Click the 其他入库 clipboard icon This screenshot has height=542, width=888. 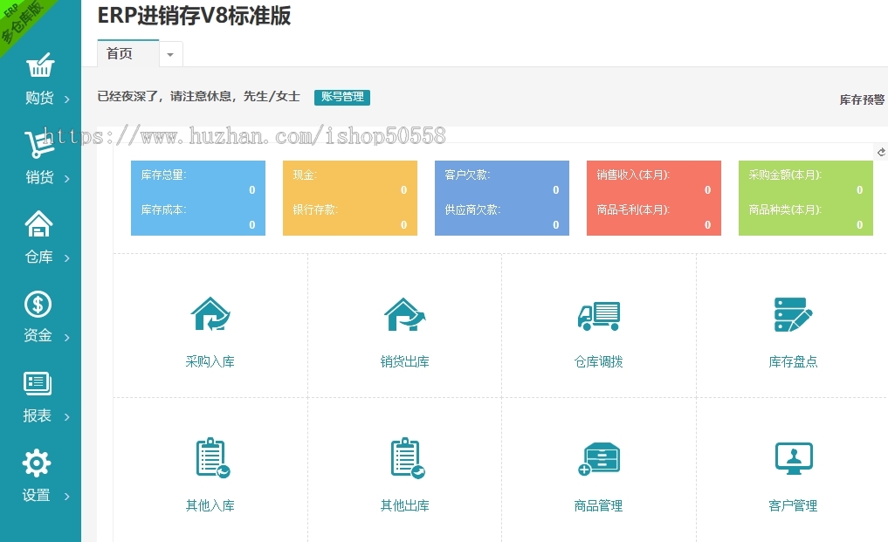[212, 457]
